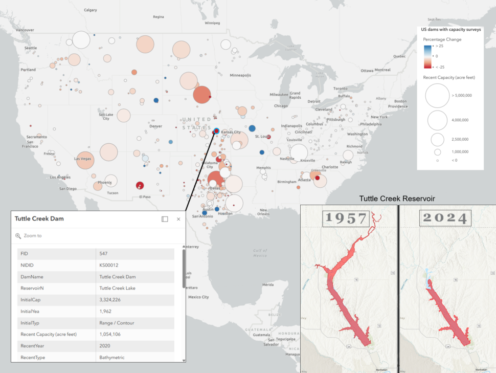Click the popup scrollbar up arrow
The height and width of the screenshot is (373, 496).
pos(184,246)
